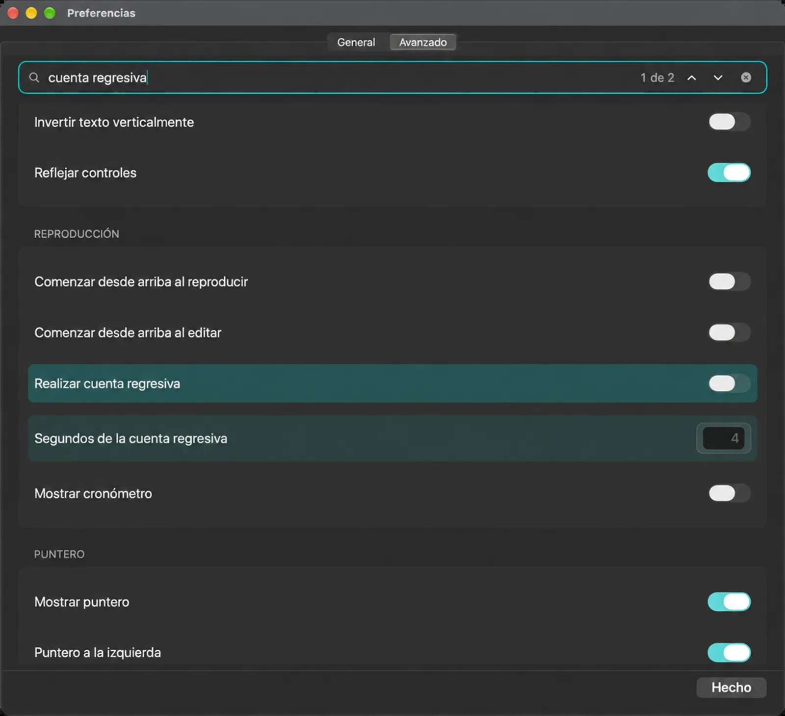This screenshot has width=785, height=716.
Task: Click the 'Comenzar desde arriba al reproducir' label
Action: 141,282
